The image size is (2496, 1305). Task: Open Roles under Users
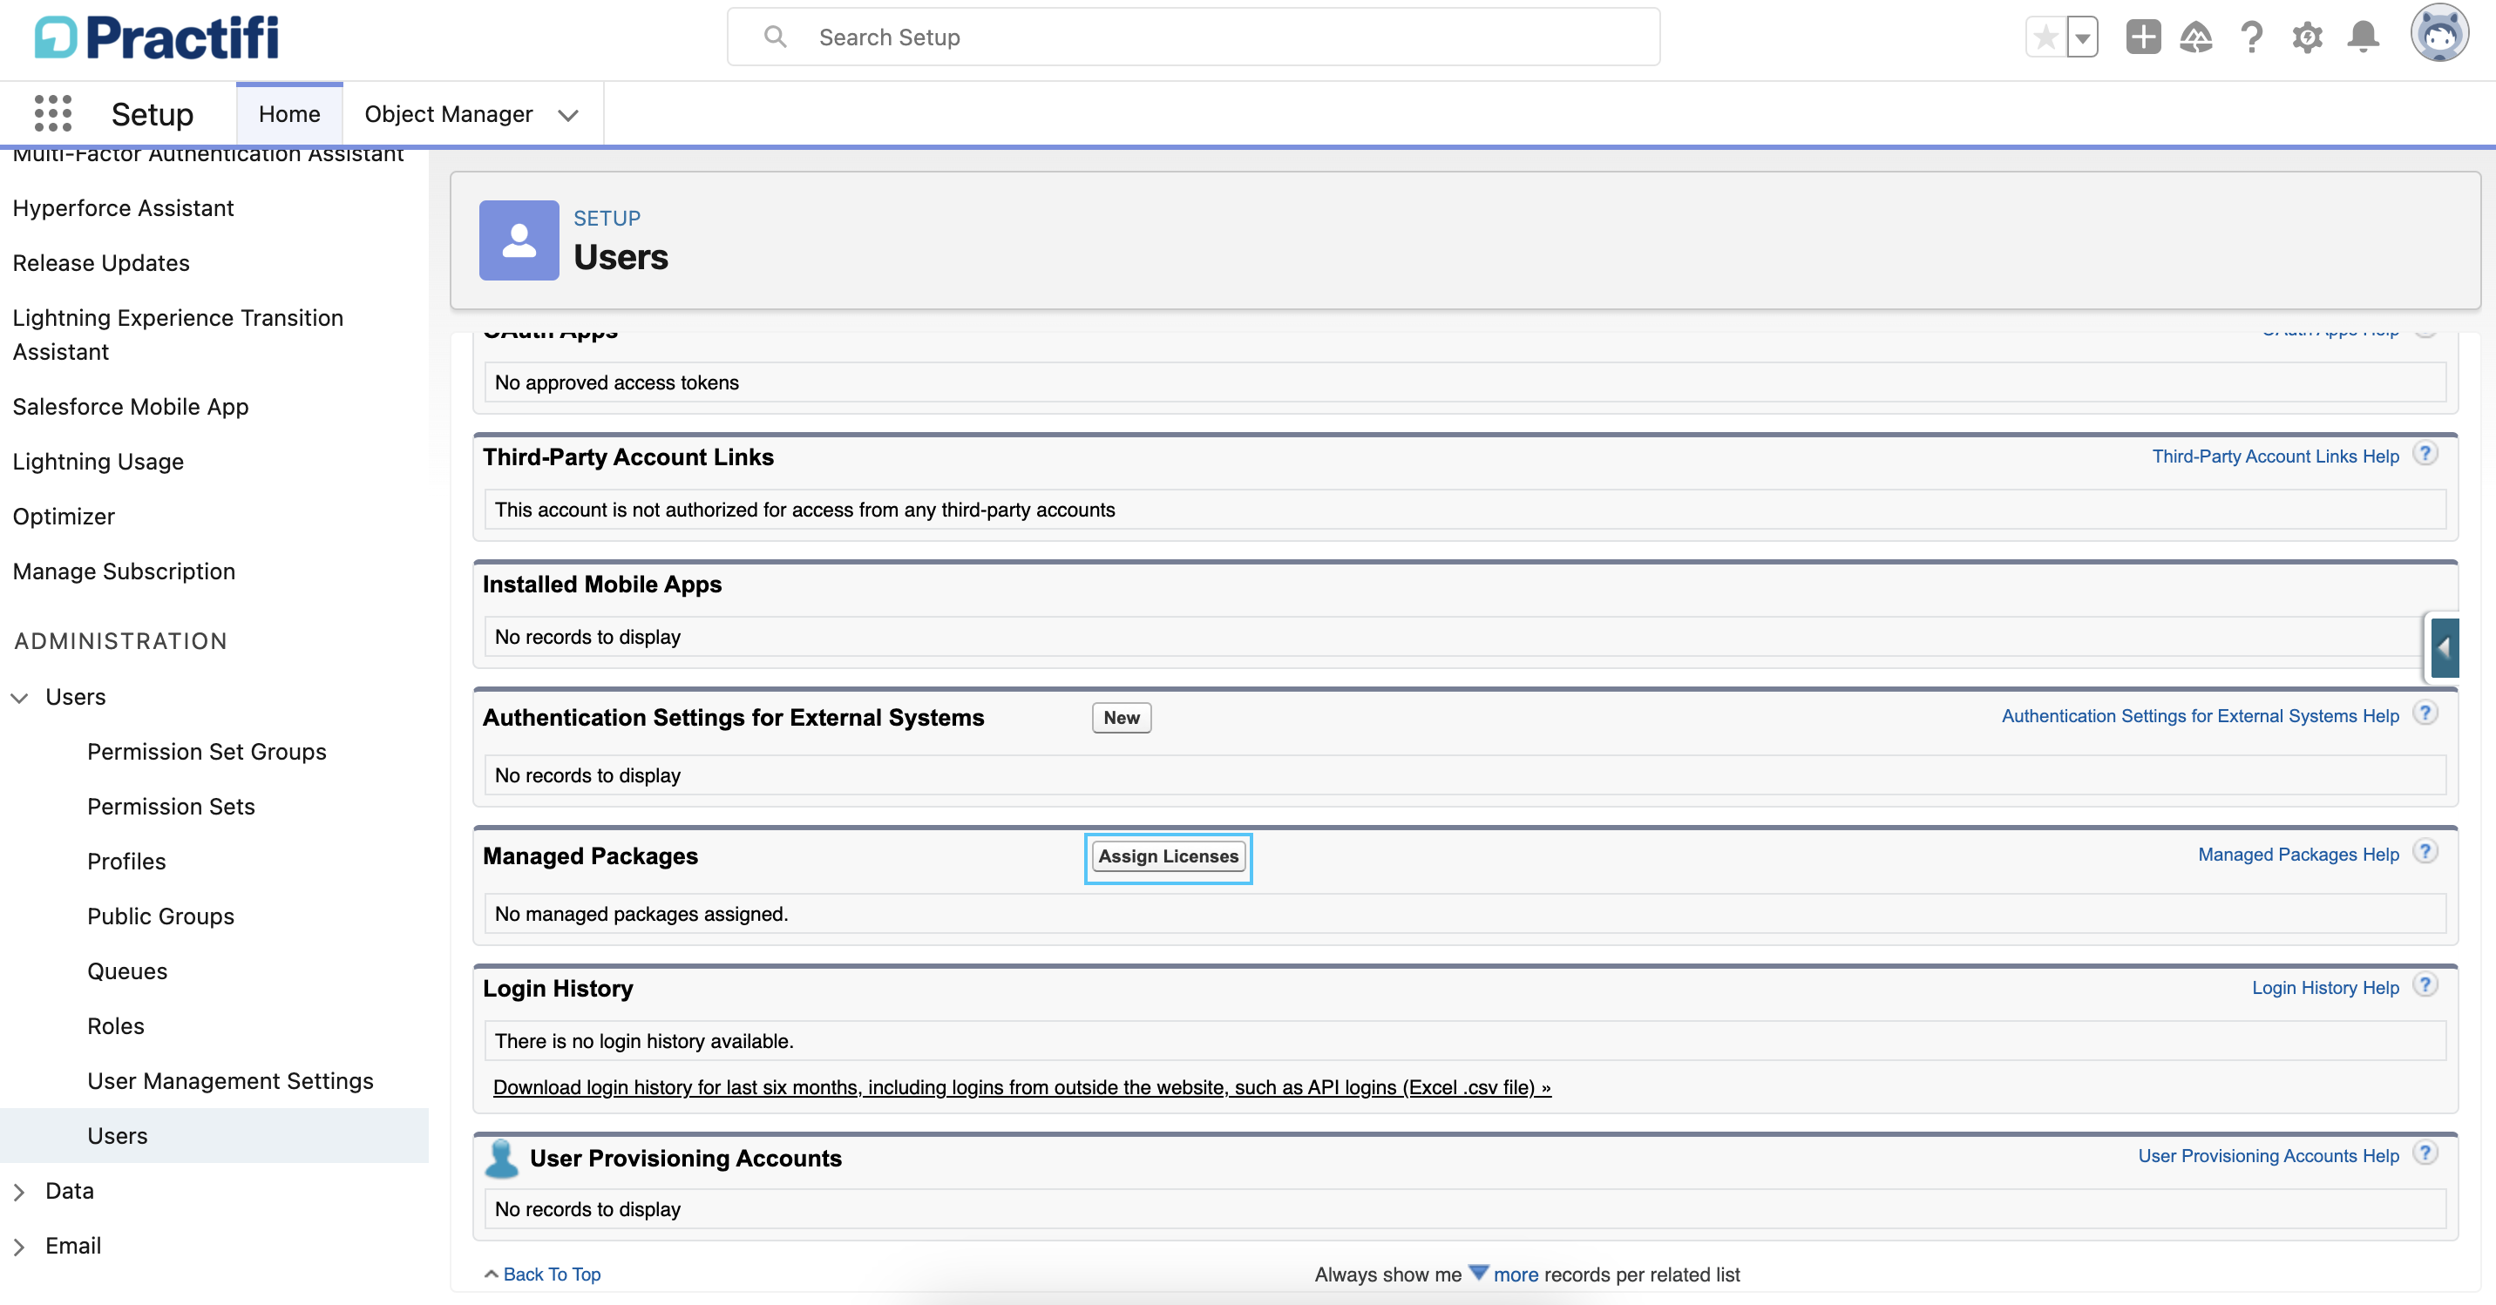[x=115, y=1027]
